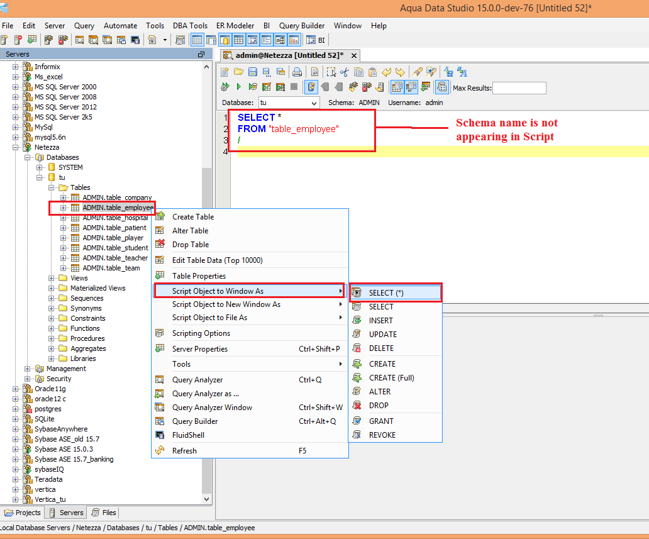Screen dimensions: 649x539
Task: Toggle the database cylinder panel button in main toolbar
Action: point(225,40)
